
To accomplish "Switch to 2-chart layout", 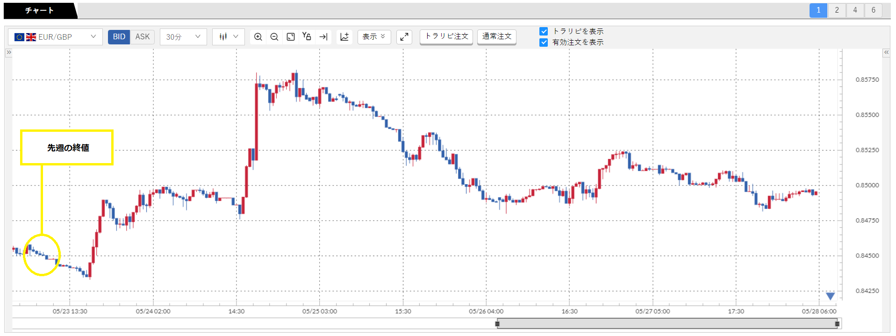I will [x=837, y=10].
